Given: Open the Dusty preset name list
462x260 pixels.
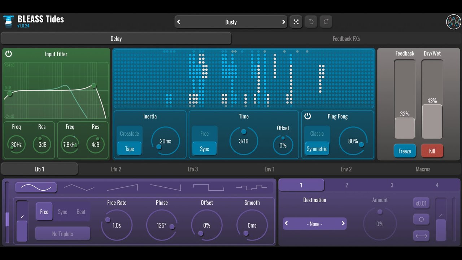Looking at the screenshot, I should [x=231, y=22].
